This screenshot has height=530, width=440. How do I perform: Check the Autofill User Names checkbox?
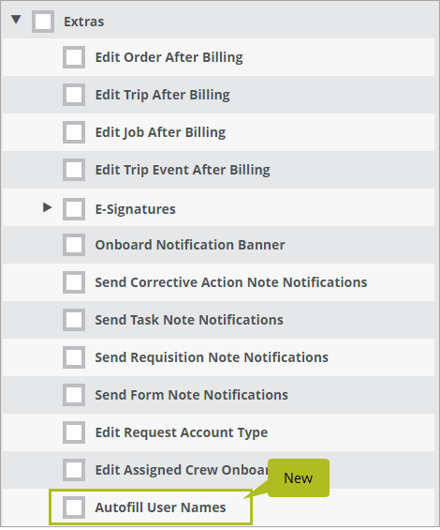tap(74, 507)
